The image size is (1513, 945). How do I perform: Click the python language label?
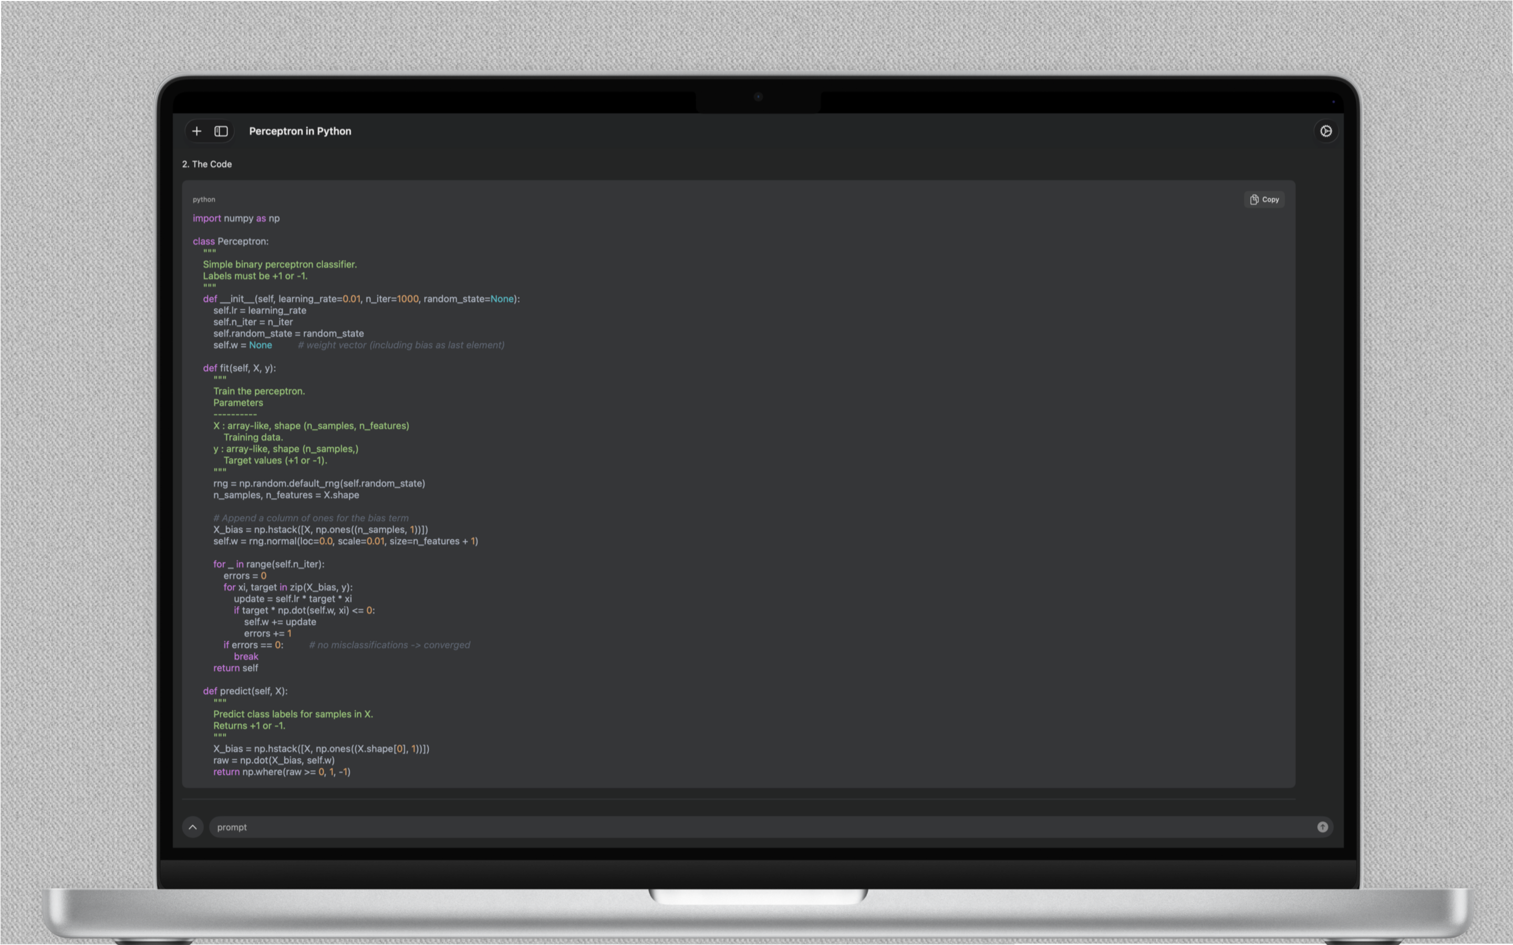click(204, 199)
